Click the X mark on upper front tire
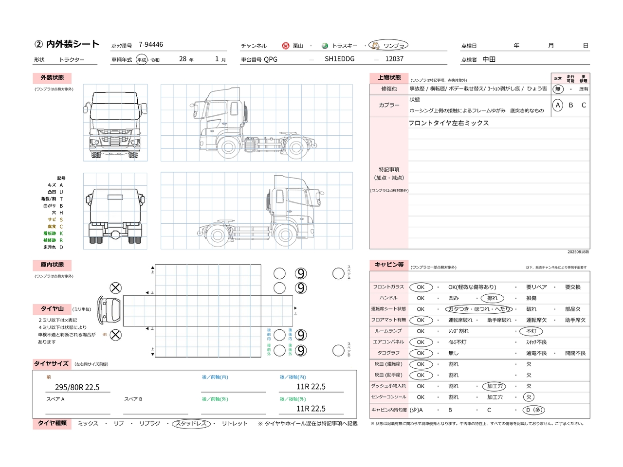The width and height of the screenshot is (623, 467). pos(115,288)
